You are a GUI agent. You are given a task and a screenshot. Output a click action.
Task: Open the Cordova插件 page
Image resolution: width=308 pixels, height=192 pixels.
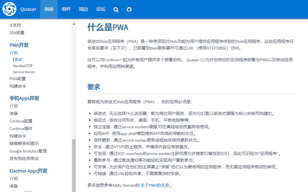tap(21, 128)
